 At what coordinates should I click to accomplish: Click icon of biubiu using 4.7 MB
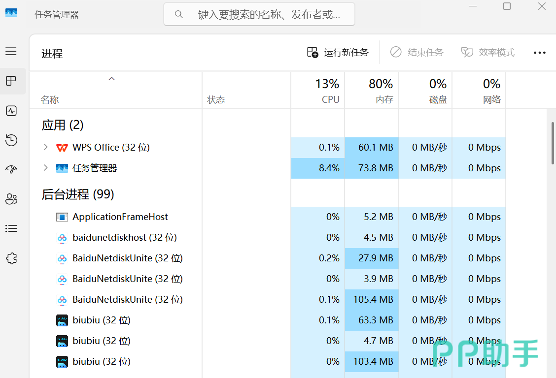pyautogui.click(x=62, y=341)
